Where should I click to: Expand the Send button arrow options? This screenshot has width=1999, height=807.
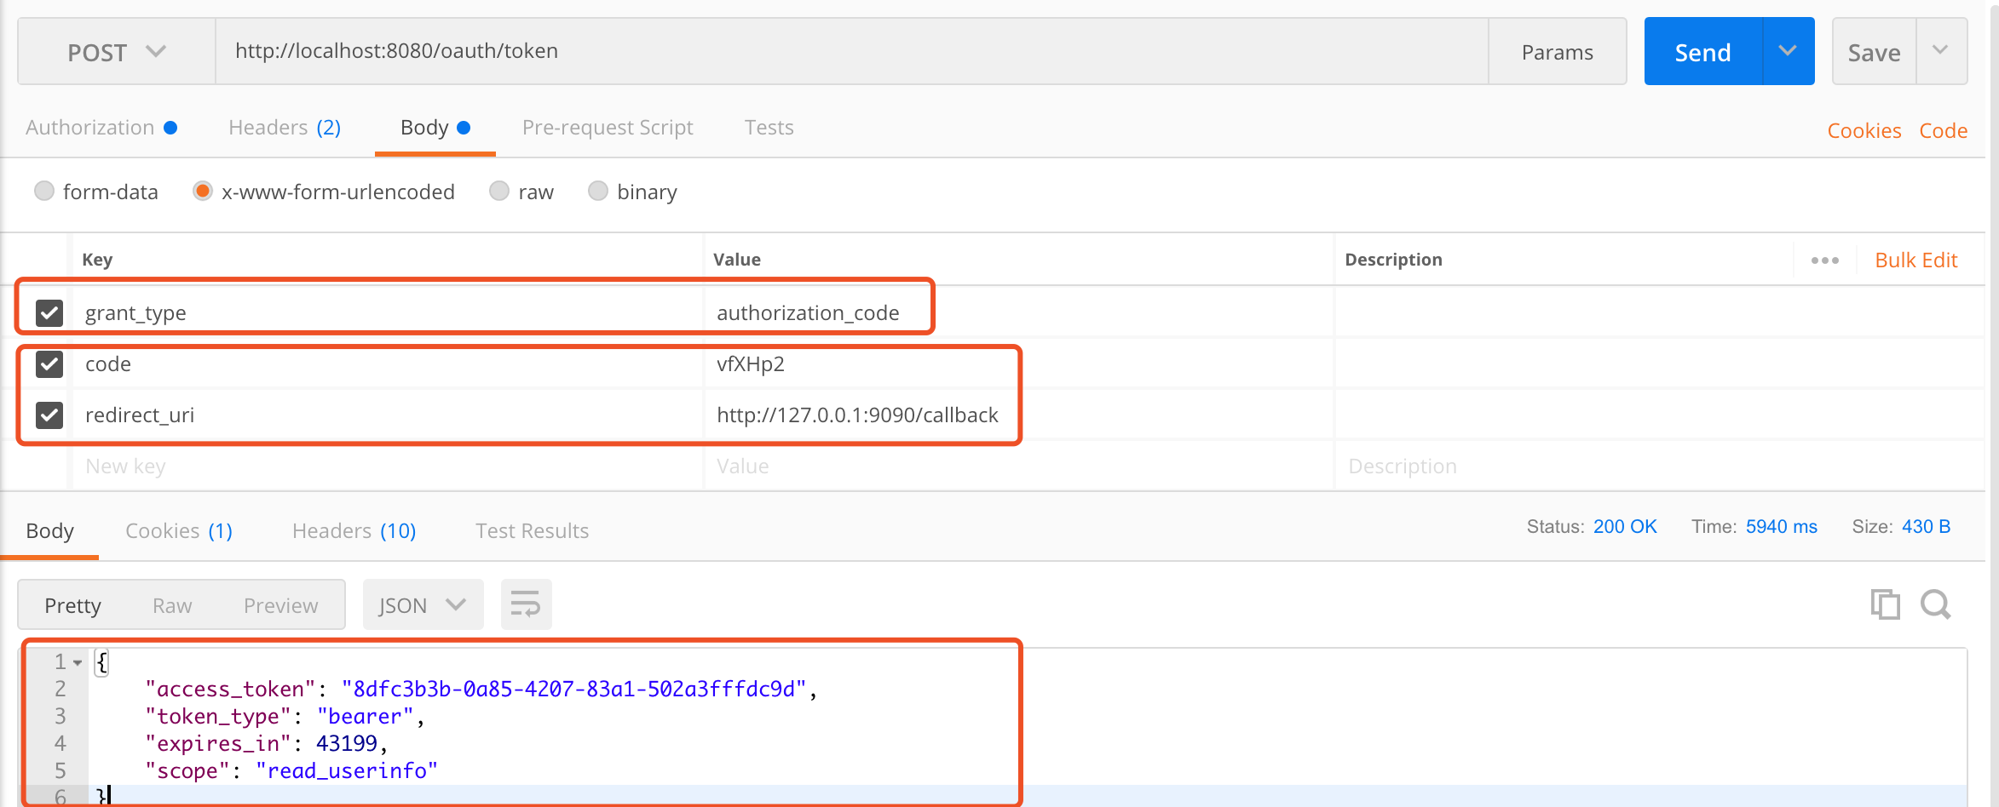point(1788,51)
